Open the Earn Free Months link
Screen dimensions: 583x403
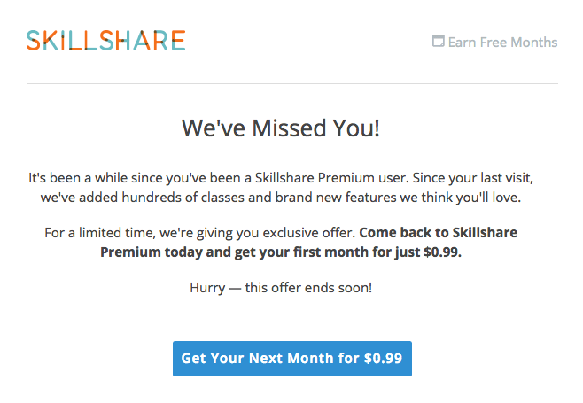pos(495,42)
